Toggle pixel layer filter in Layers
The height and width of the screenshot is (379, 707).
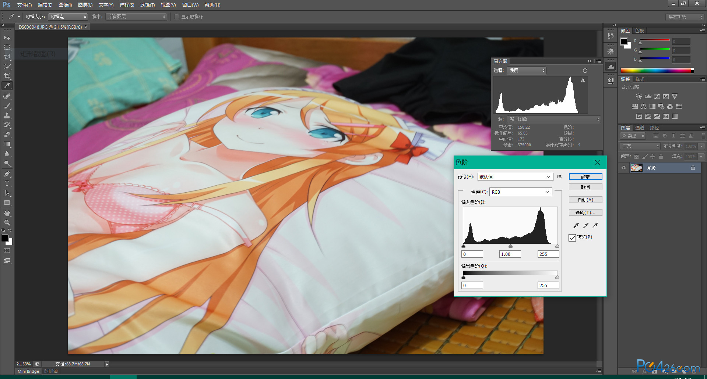(x=656, y=136)
